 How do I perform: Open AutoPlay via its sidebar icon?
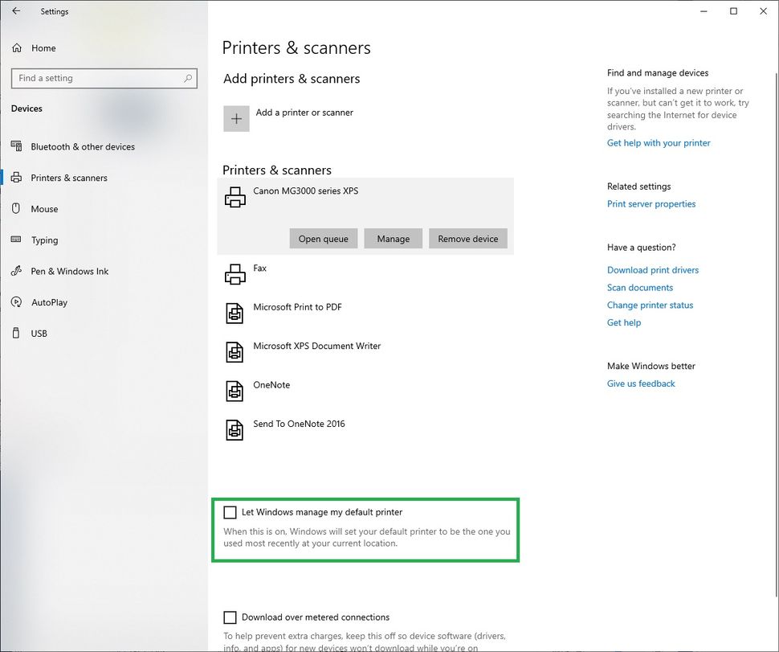click(18, 302)
